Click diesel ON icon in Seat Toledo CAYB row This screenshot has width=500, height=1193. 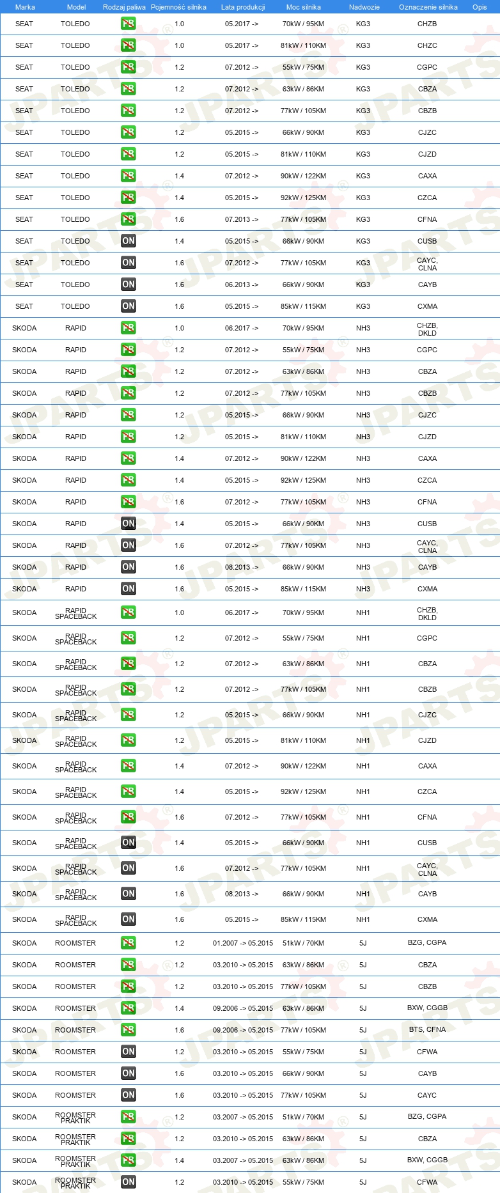129,285
